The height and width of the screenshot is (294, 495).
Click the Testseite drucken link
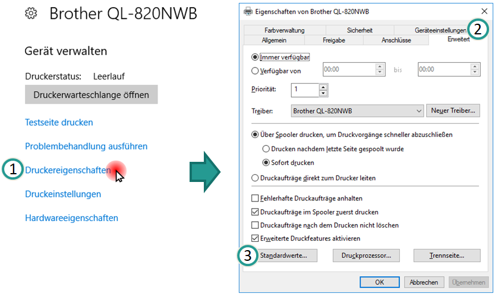[x=59, y=123]
